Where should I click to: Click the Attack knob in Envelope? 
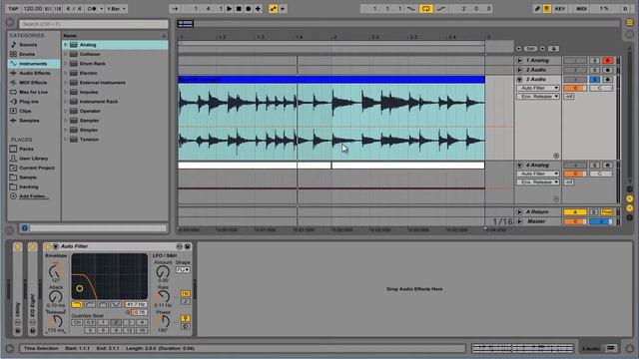pos(56,297)
